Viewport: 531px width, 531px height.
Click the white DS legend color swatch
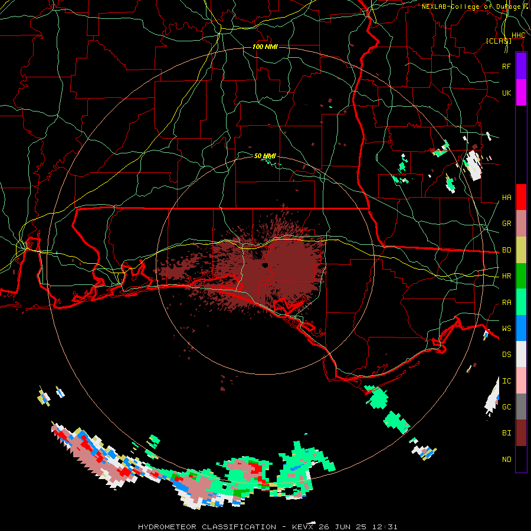click(521, 354)
